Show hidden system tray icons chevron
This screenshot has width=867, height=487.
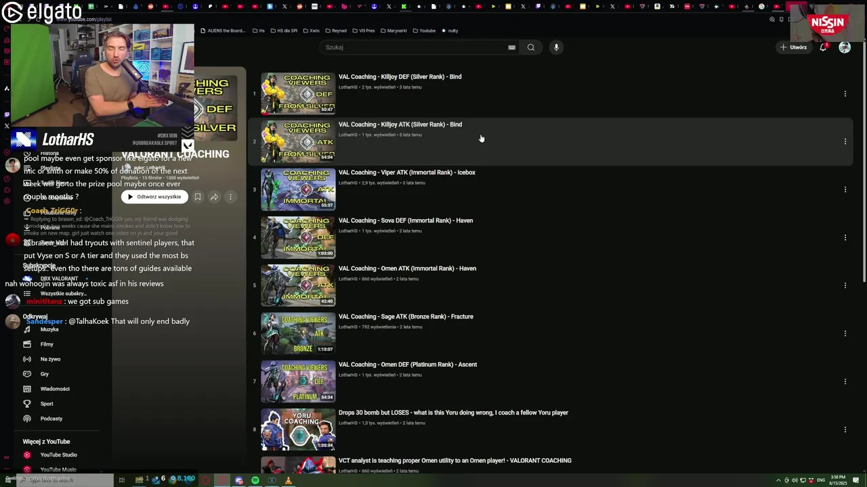[778, 480]
